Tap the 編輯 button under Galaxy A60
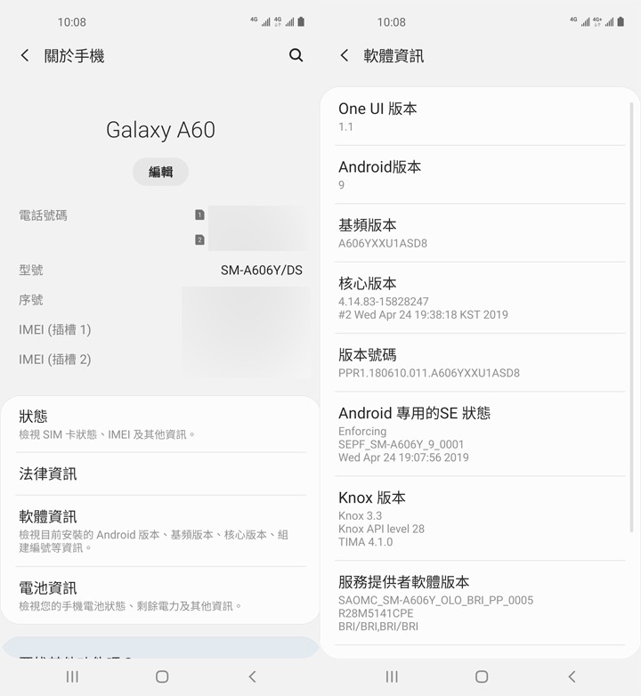This screenshot has width=641, height=696. (160, 172)
